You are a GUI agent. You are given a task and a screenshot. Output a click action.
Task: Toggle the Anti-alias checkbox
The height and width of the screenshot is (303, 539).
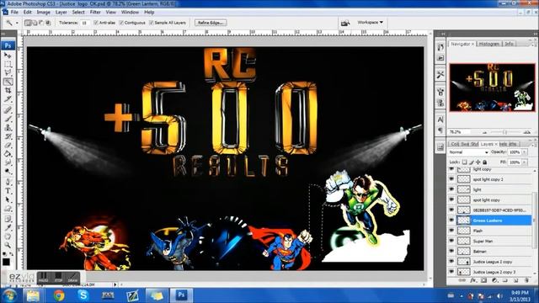point(96,23)
